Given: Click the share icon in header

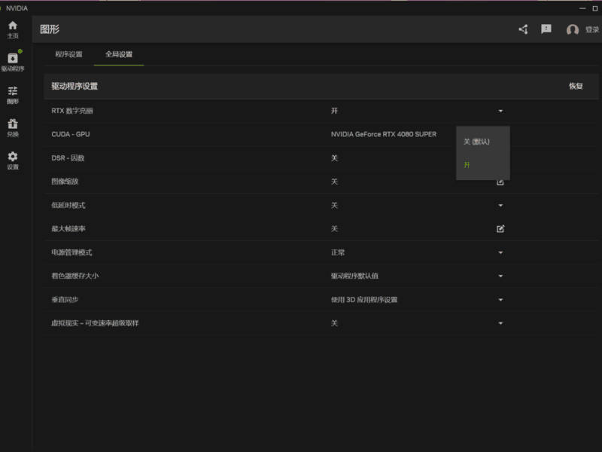Looking at the screenshot, I should (523, 29).
